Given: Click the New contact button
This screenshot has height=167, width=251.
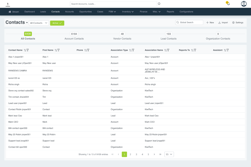Looking at the screenshot, I should 210,23.
